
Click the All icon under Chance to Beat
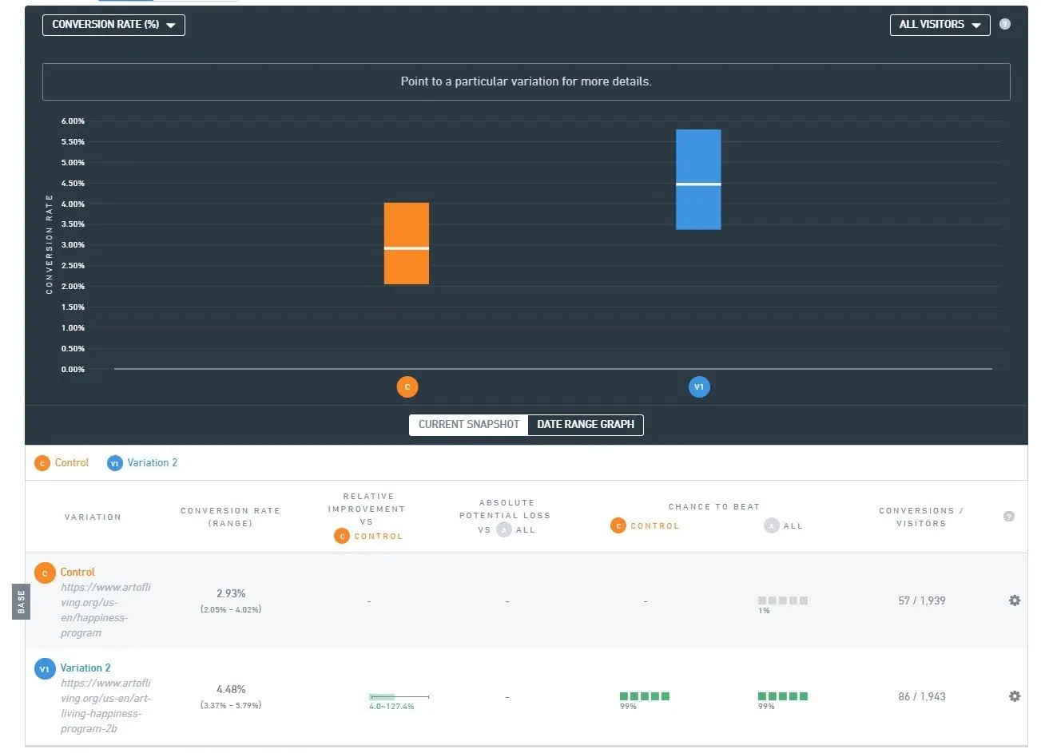click(x=771, y=525)
